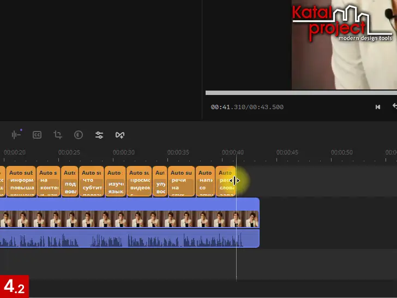Select the Crop tool in timeline toolbar

tap(58, 135)
